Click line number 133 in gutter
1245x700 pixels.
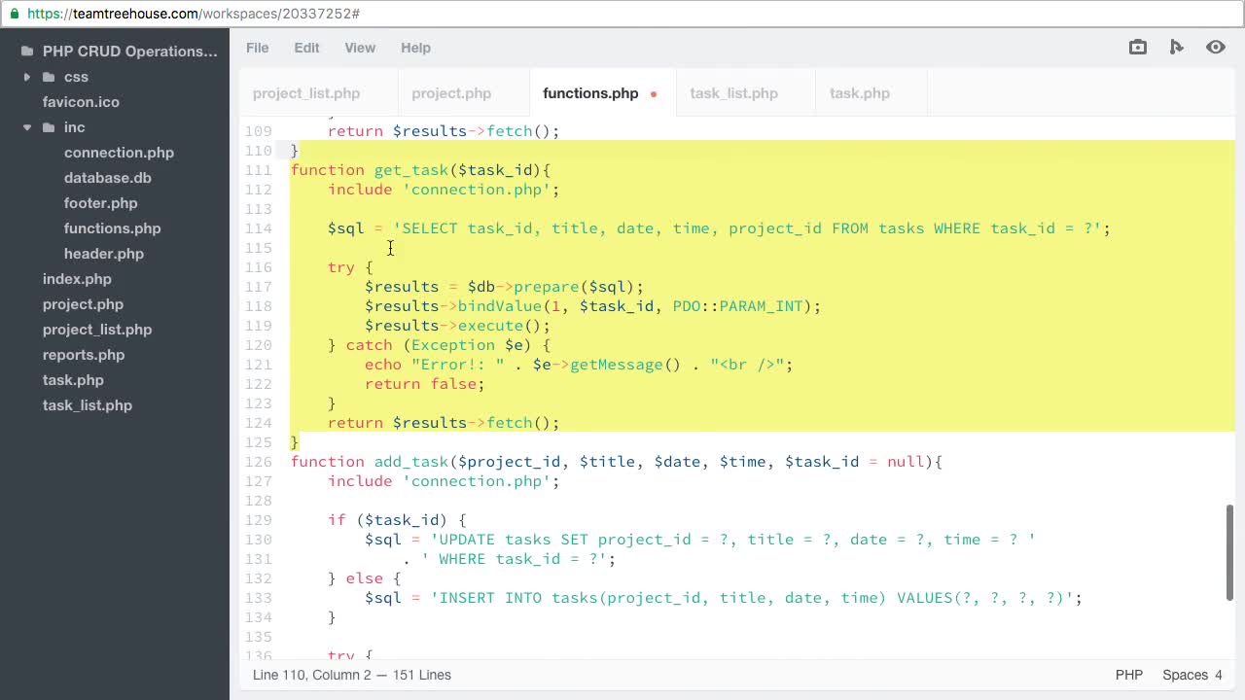pos(258,598)
